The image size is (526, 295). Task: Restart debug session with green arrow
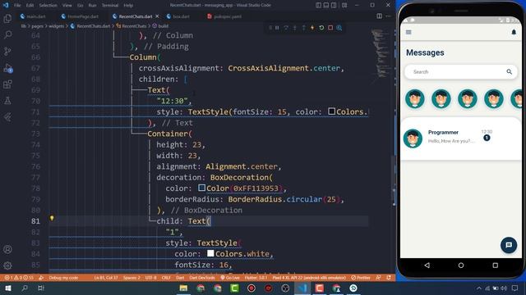tap(321, 28)
